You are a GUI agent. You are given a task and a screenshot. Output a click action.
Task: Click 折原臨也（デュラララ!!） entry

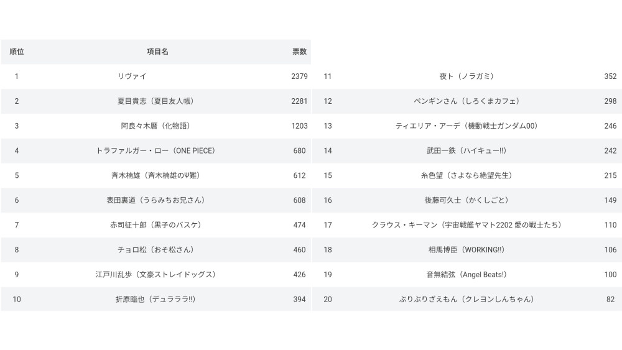click(155, 300)
